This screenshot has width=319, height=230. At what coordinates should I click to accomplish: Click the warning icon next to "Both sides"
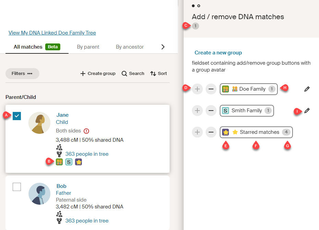click(86, 131)
